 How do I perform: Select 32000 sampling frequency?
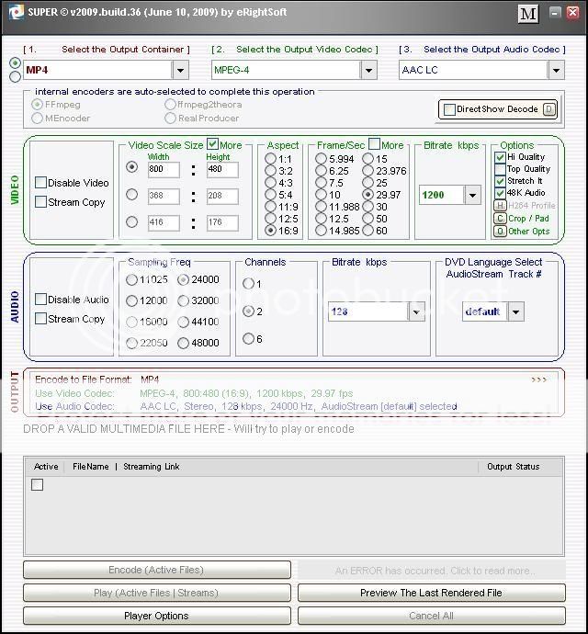pos(183,300)
